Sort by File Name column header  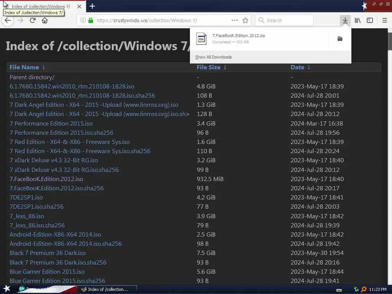[24, 67]
